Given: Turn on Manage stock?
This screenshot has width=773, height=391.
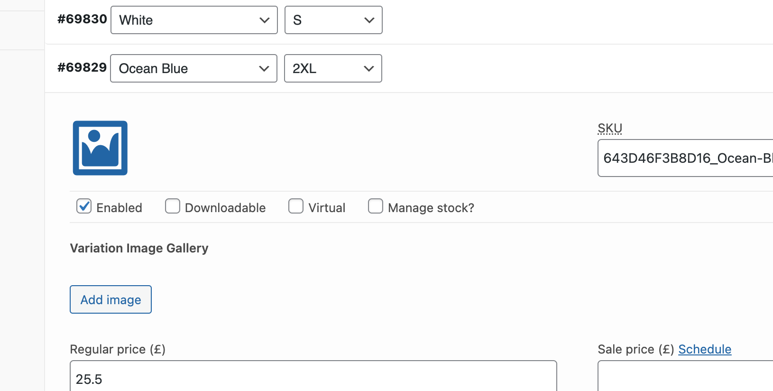Looking at the screenshot, I should click(x=376, y=206).
